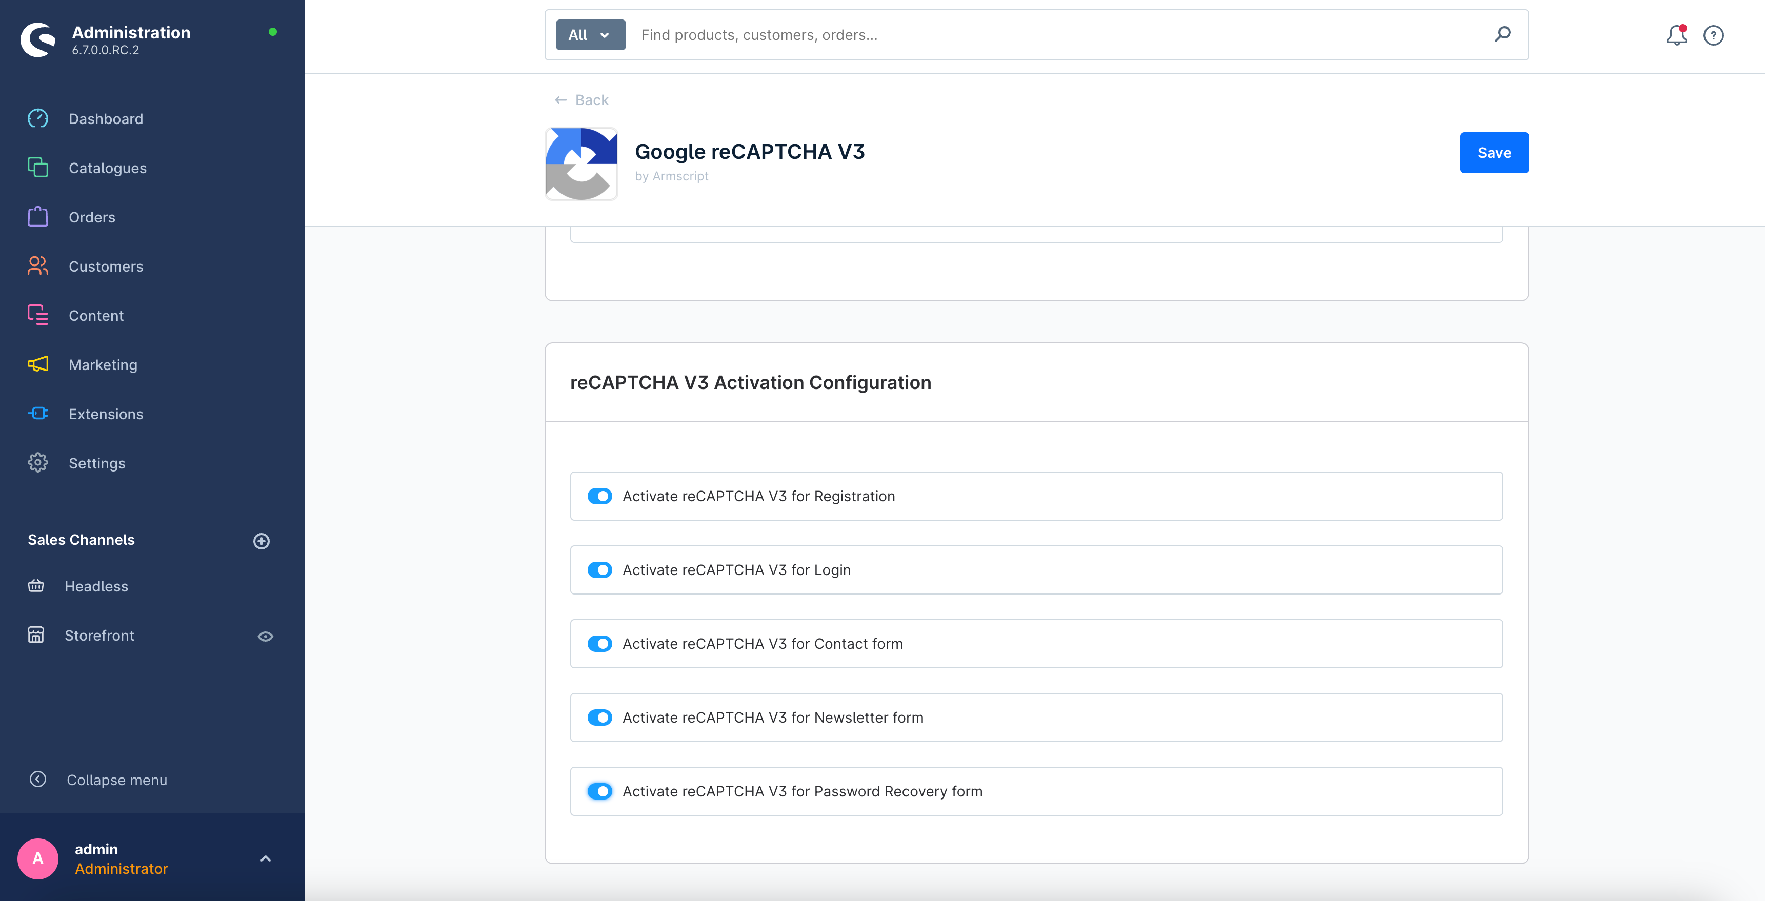
Task: Save the reCAPTCHA configuration
Action: point(1494,153)
